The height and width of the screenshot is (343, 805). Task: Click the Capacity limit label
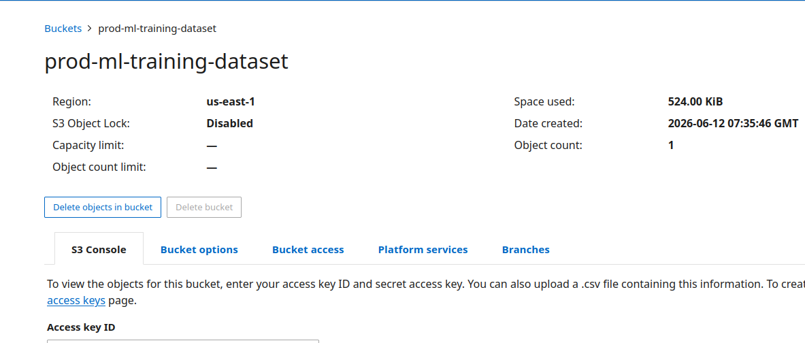click(88, 146)
